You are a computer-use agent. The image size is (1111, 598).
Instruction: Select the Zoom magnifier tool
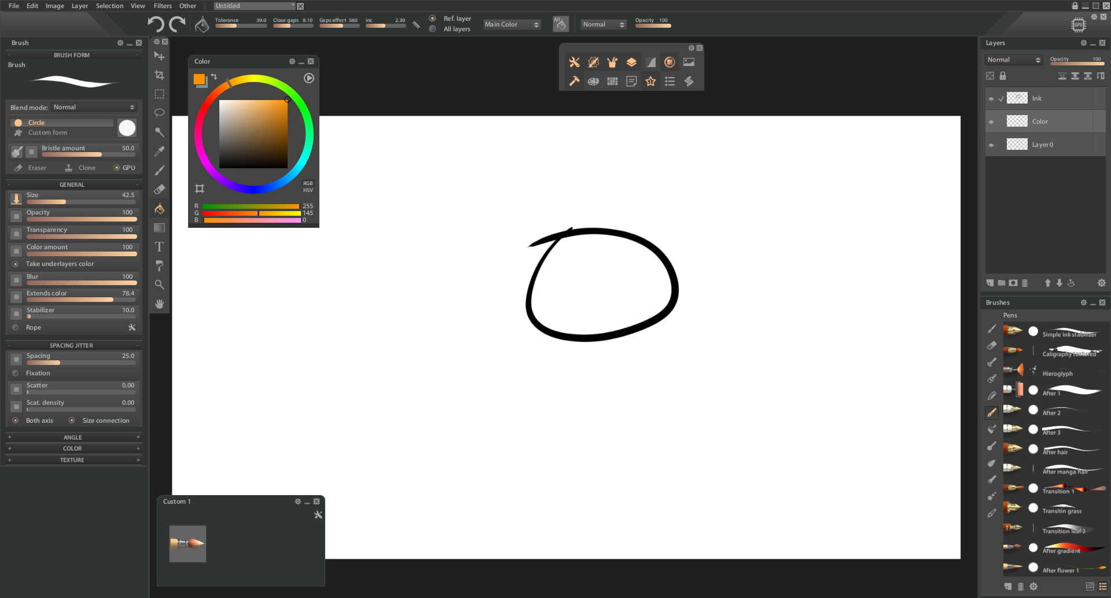160,285
